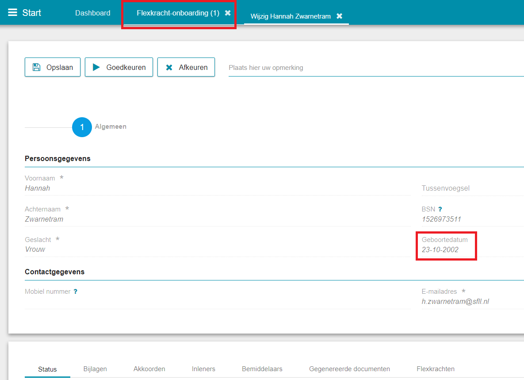The image size is (524, 380).
Task: Show the Inleners tab
Action: click(x=203, y=369)
